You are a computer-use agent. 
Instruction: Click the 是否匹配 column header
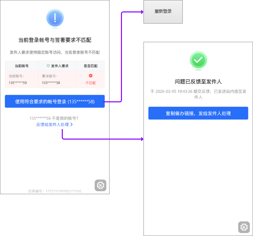point(91,66)
